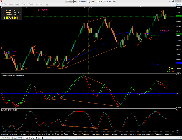Click the Spread 1.7 readout
Viewport: 182px width, 140px height.
coord(11,10)
